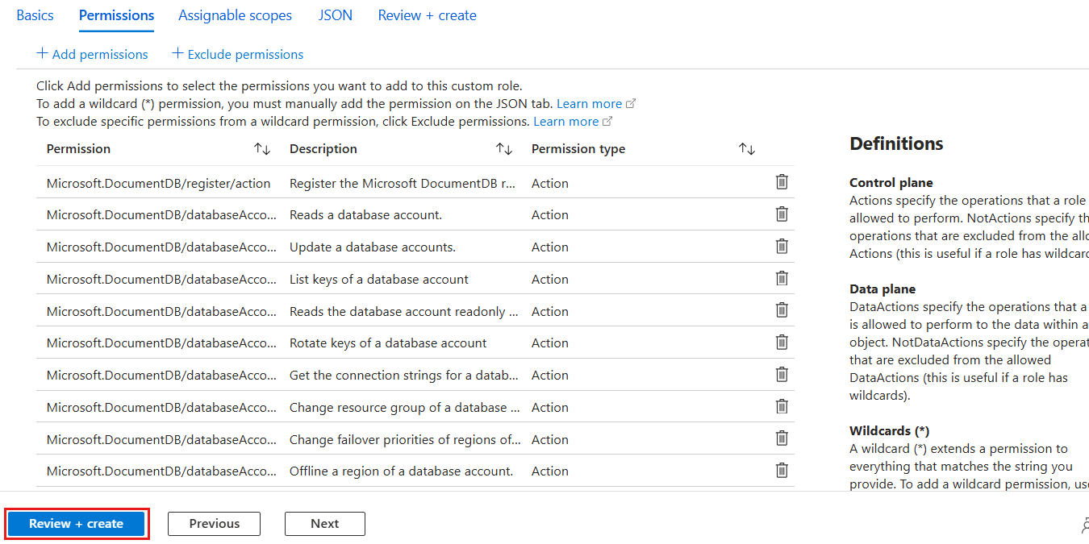This screenshot has width=1089, height=544.
Task: Click the Previous button
Action: point(214,523)
